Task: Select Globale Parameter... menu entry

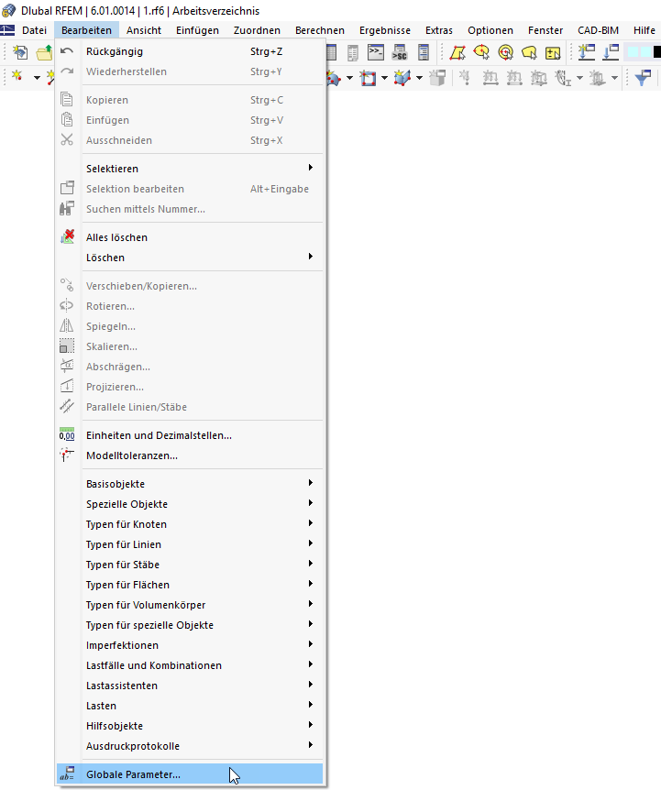Action: point(190,774)
